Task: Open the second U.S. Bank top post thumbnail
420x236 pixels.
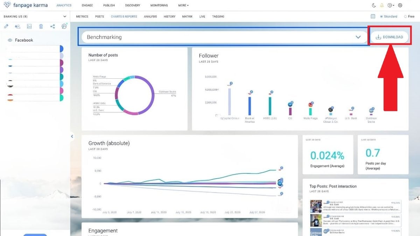Action: [316, 220]
